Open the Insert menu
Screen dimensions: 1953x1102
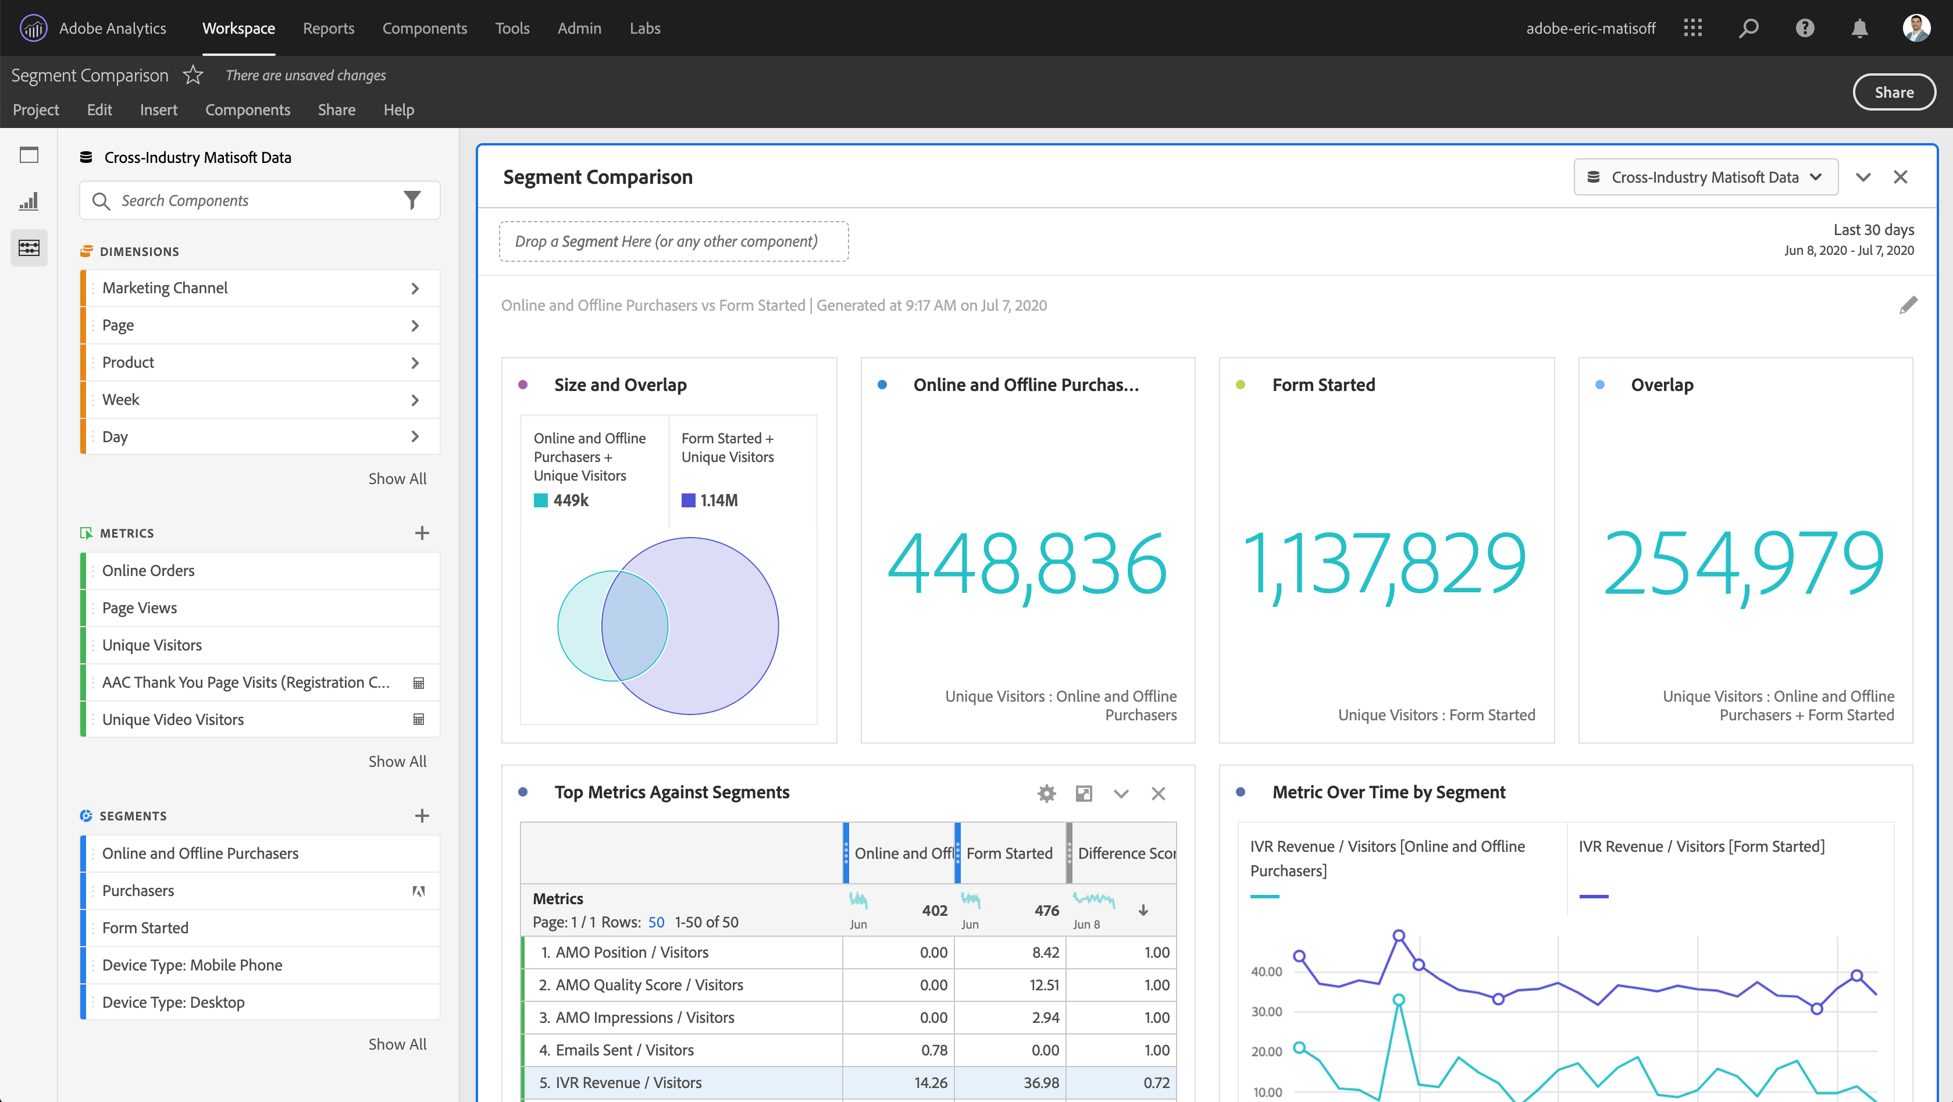158,110
